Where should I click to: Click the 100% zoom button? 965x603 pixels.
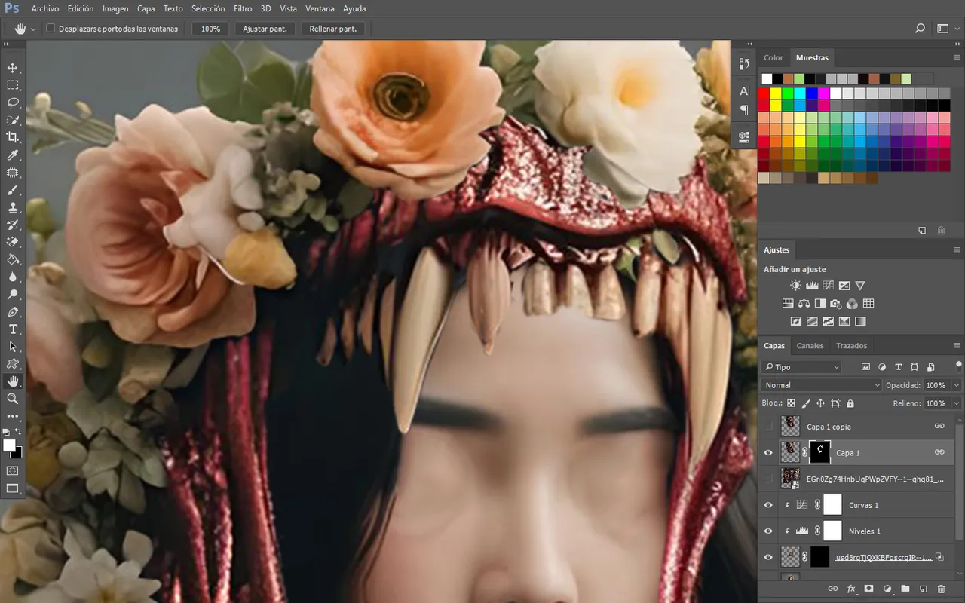[211, 29]
